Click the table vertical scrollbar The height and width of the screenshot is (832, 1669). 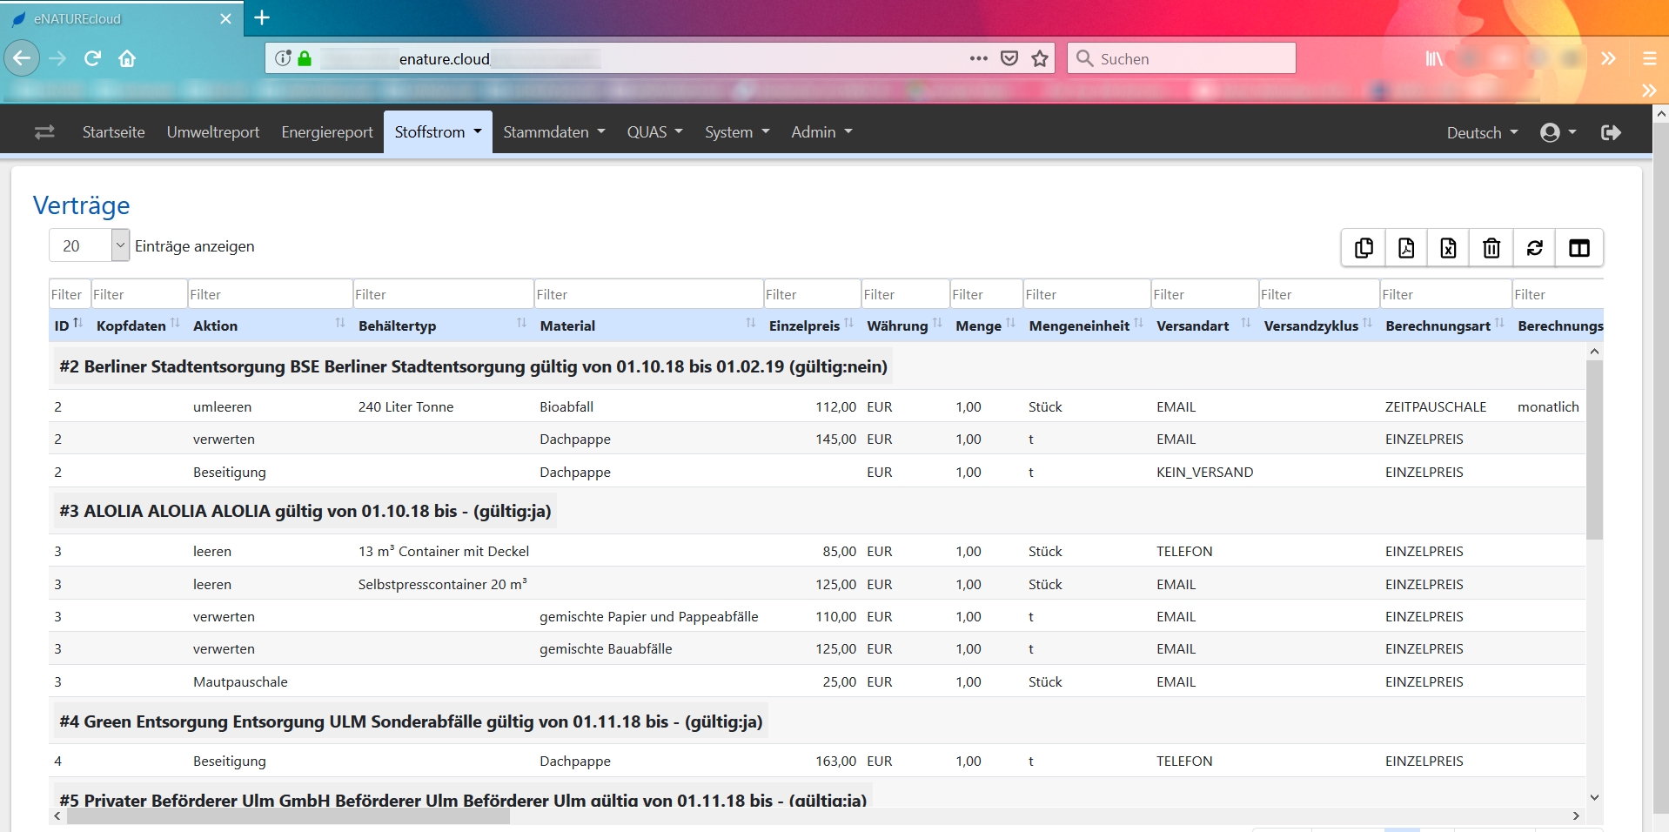[x=1594, y=450]
